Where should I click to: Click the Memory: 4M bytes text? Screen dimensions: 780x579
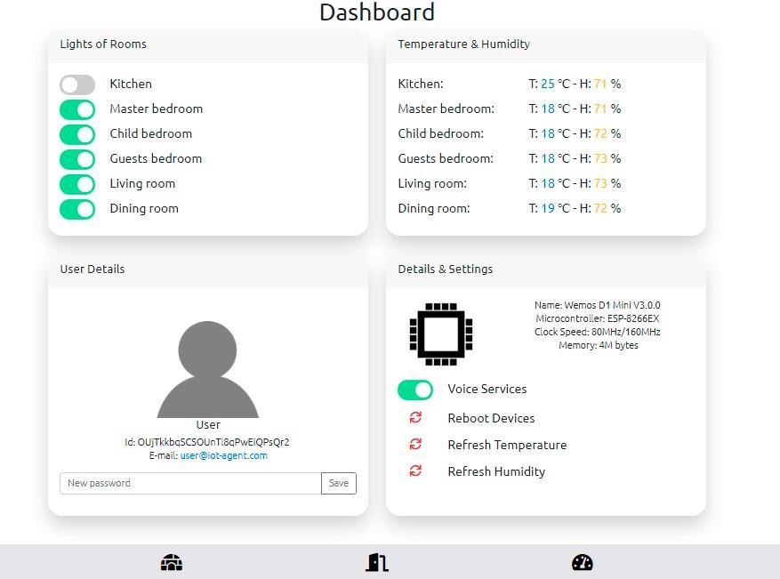point(598,345)
